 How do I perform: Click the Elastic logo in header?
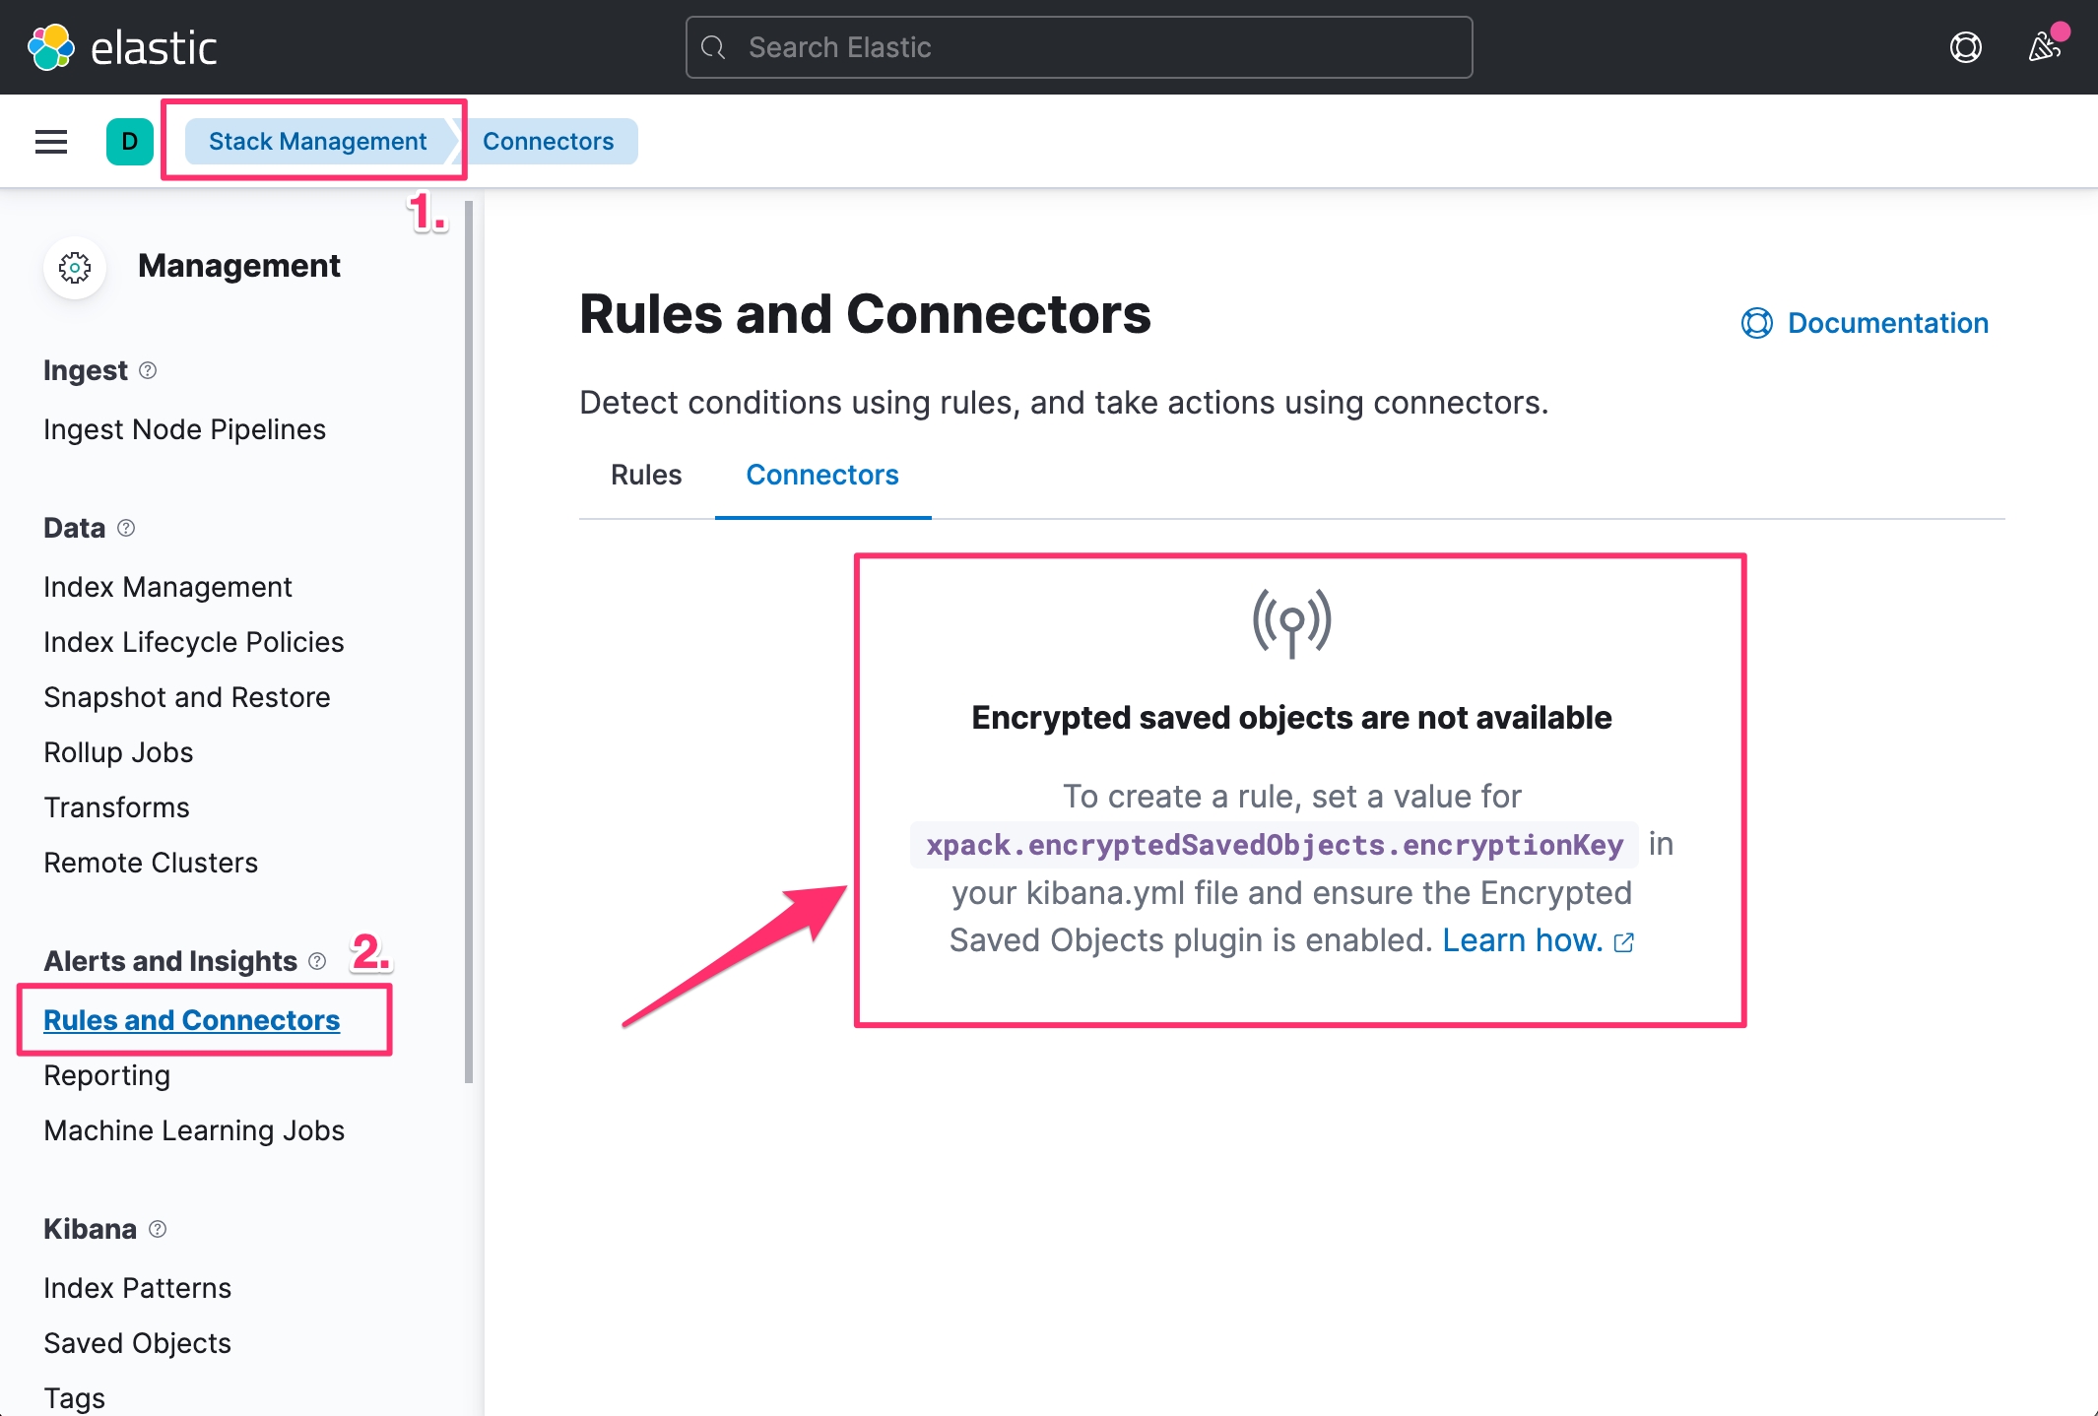(x=122, y=47)
